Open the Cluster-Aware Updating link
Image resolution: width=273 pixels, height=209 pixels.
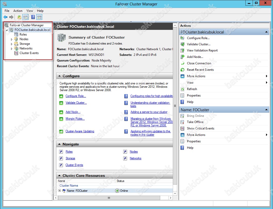80,131
